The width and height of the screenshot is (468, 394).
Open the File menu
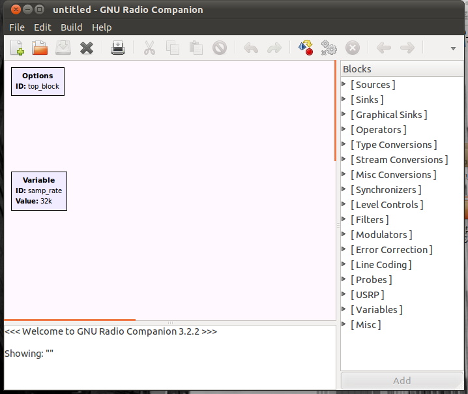point(17,27)
